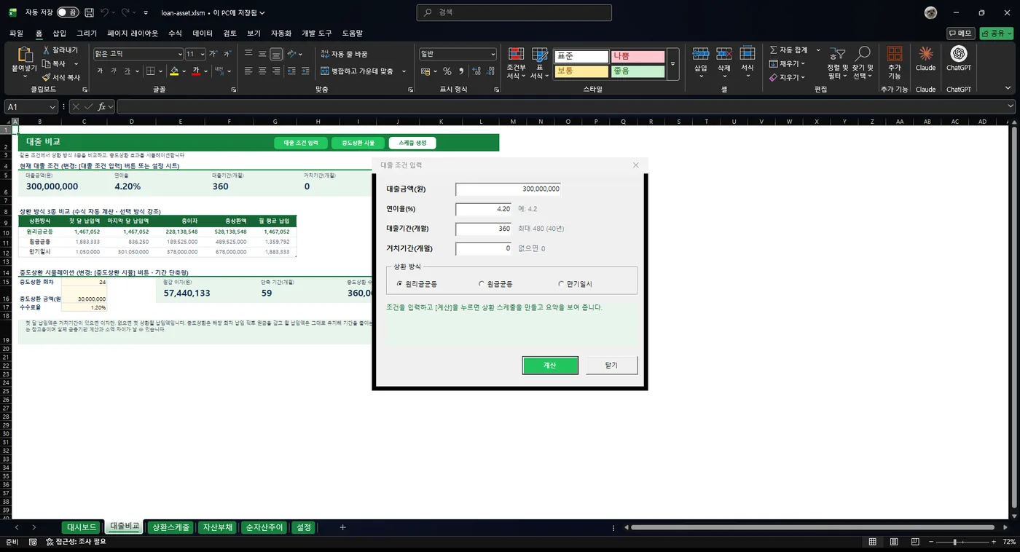Open the number format dropdown 일반
The height and width of the screenshot is (552, 1020).
[493, 54]
